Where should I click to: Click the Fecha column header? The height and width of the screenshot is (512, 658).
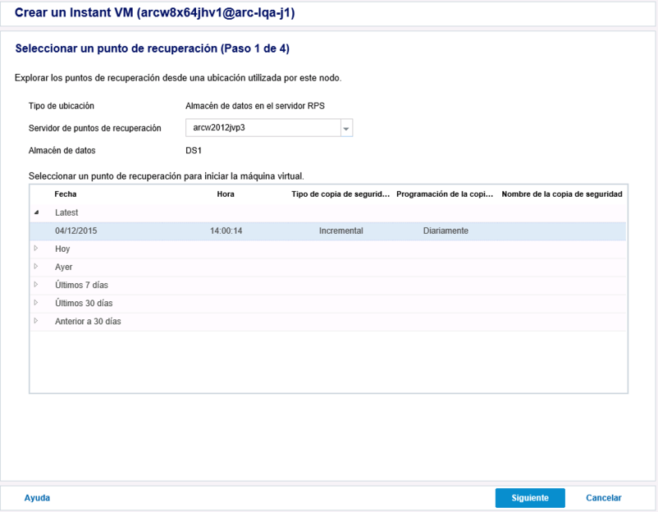pos(66,194)
